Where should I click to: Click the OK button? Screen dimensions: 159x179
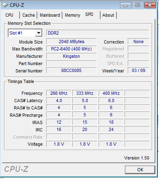(140, 170)
